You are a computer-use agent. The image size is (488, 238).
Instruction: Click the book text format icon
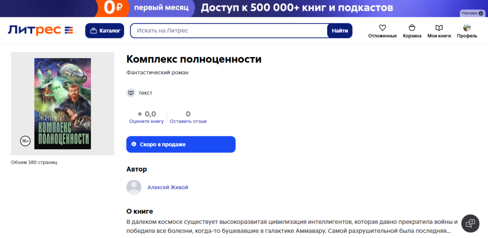[x=131, y=93]
